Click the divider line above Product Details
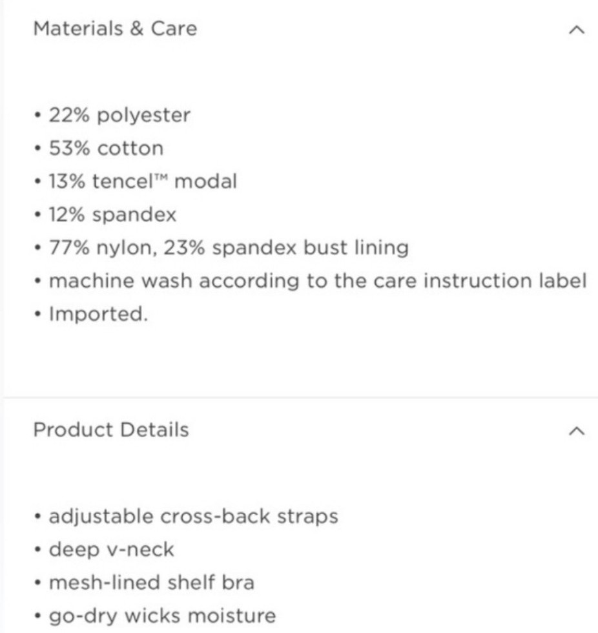The width and height of the screenshot is (598, 633). click(300, 398)
